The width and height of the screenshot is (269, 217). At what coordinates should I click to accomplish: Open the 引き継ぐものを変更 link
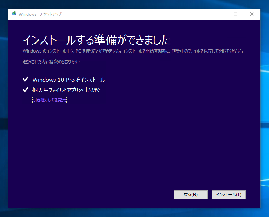pos(50,100)
